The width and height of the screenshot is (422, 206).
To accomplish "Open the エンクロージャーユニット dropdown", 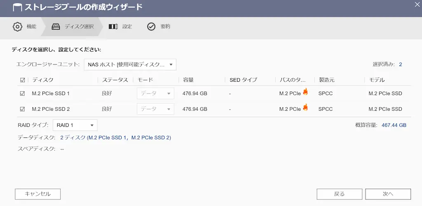I will (x=130, y=64).
